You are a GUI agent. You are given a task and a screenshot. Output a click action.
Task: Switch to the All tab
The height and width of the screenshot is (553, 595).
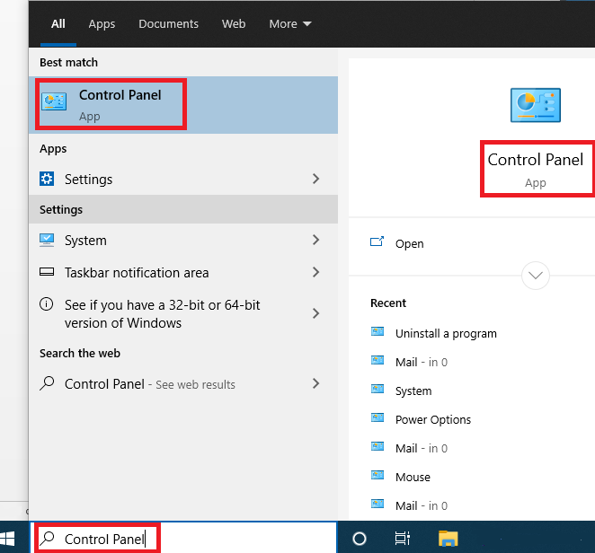coord(58,24)
